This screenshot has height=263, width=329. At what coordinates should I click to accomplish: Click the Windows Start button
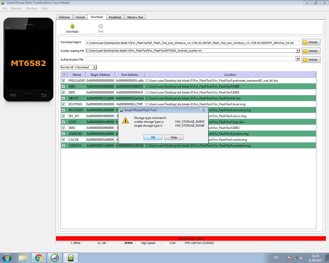click(x=7, y=258)
